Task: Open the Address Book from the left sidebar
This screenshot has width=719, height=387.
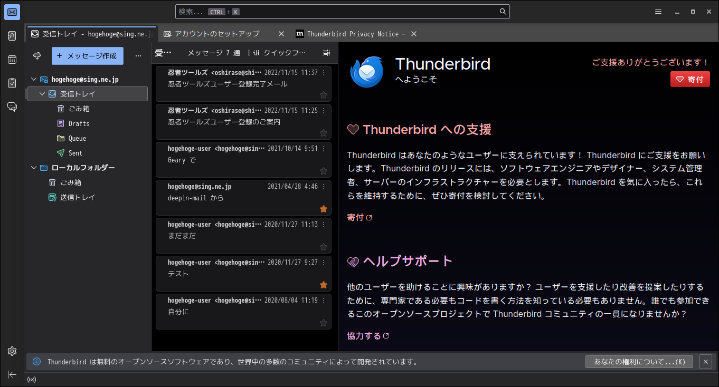Action: tap(12, 35)
